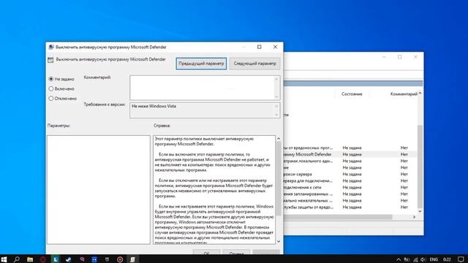This screenshot has width=468, height=263.
Task: Open File Explorer from the taskbar
Action: pyautogui.click(x=30, y=259)
